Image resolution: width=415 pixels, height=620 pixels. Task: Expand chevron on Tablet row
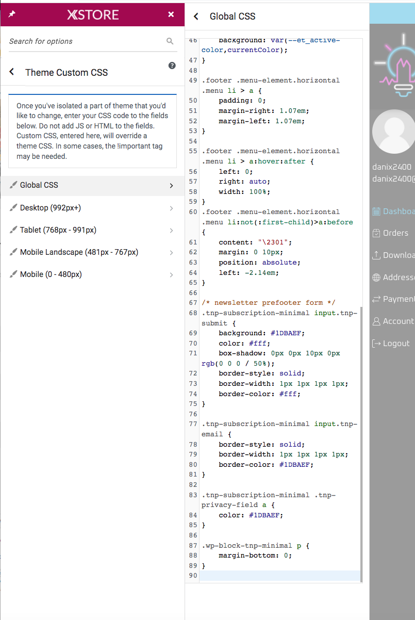click(172, 231)
